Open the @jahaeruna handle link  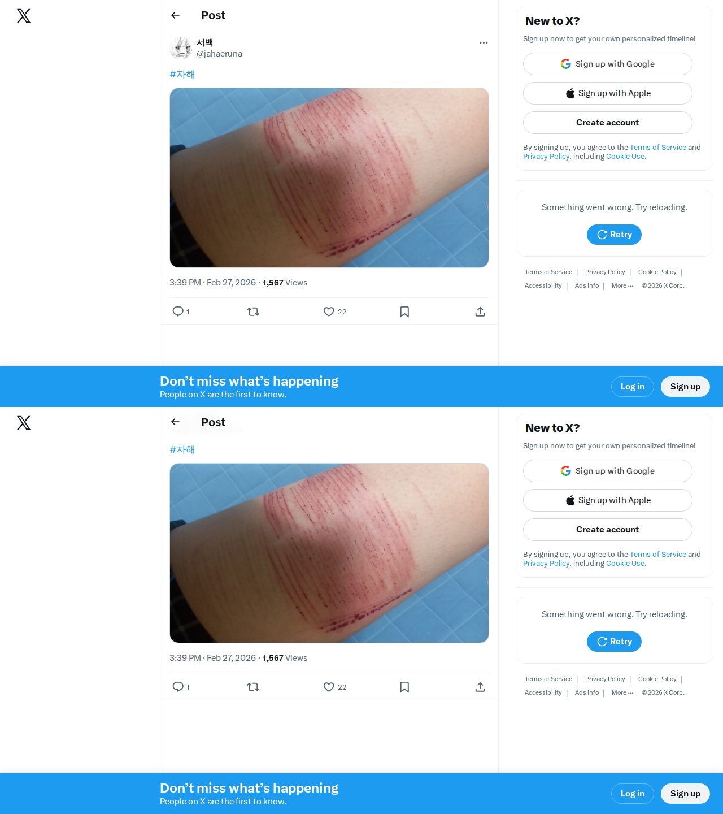(219, 54)
